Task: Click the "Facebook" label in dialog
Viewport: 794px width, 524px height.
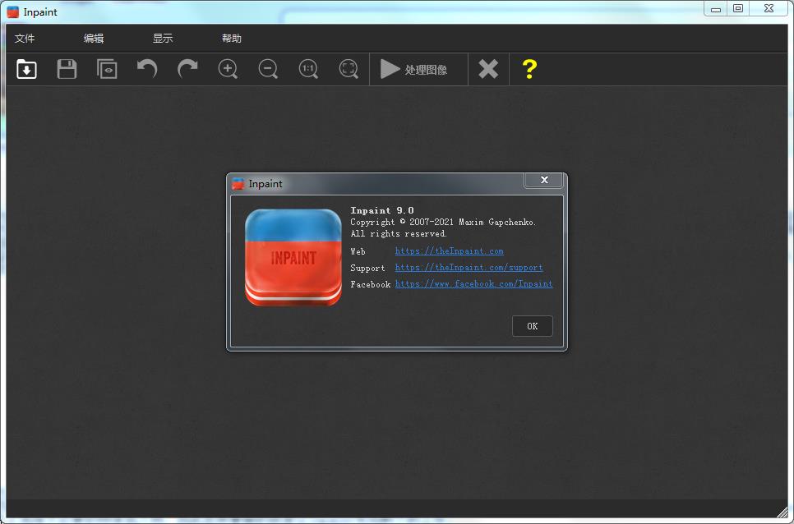Action: pos(371,284)
